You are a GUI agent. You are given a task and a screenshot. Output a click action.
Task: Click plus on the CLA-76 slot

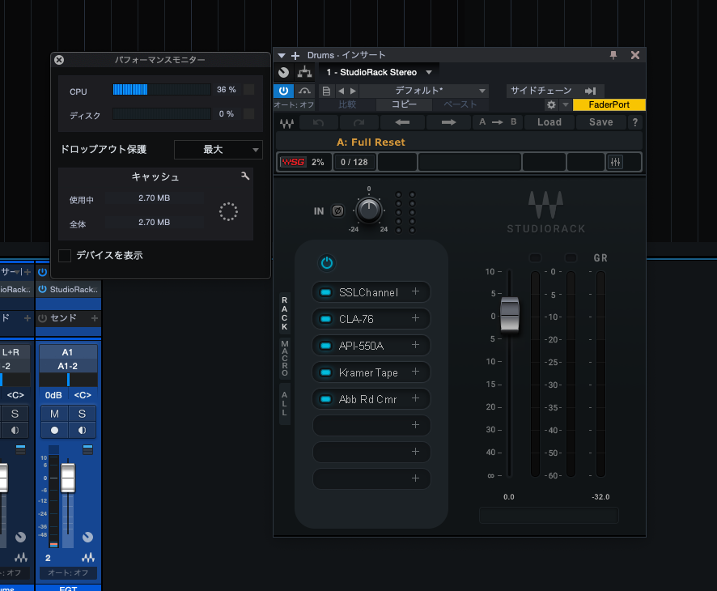tap(415, 318)
